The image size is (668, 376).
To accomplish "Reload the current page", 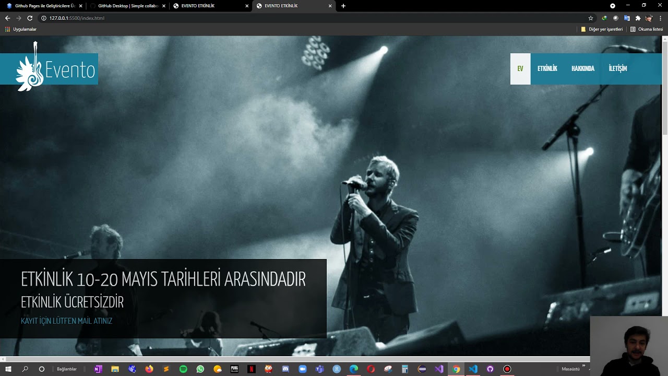I will coord(30,18).
